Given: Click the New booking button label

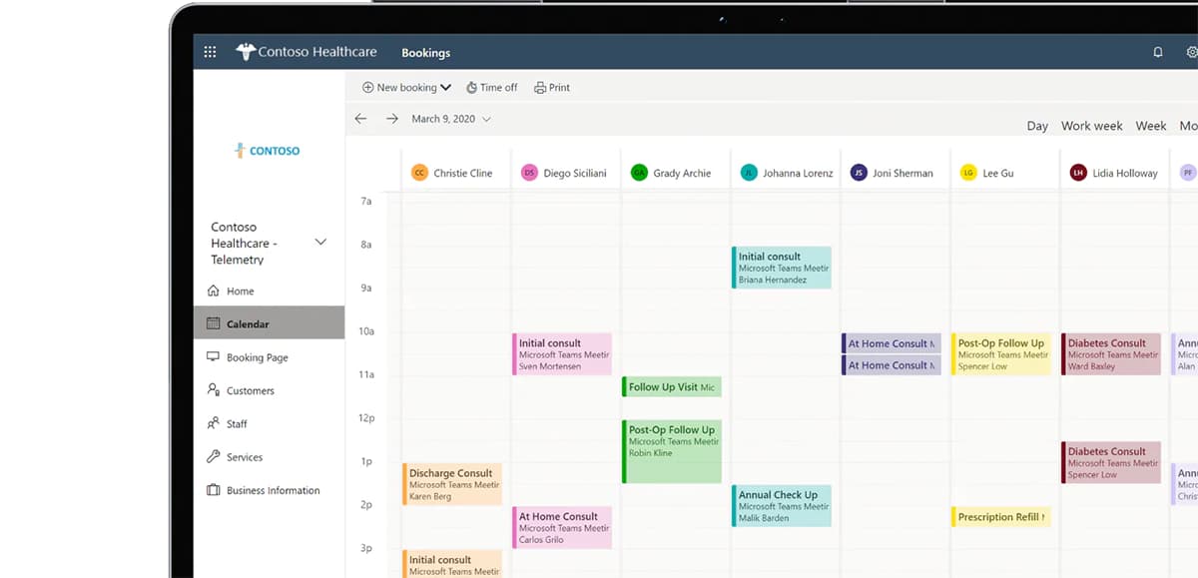Looking at the screenshot, I should [x=406, y=88].
